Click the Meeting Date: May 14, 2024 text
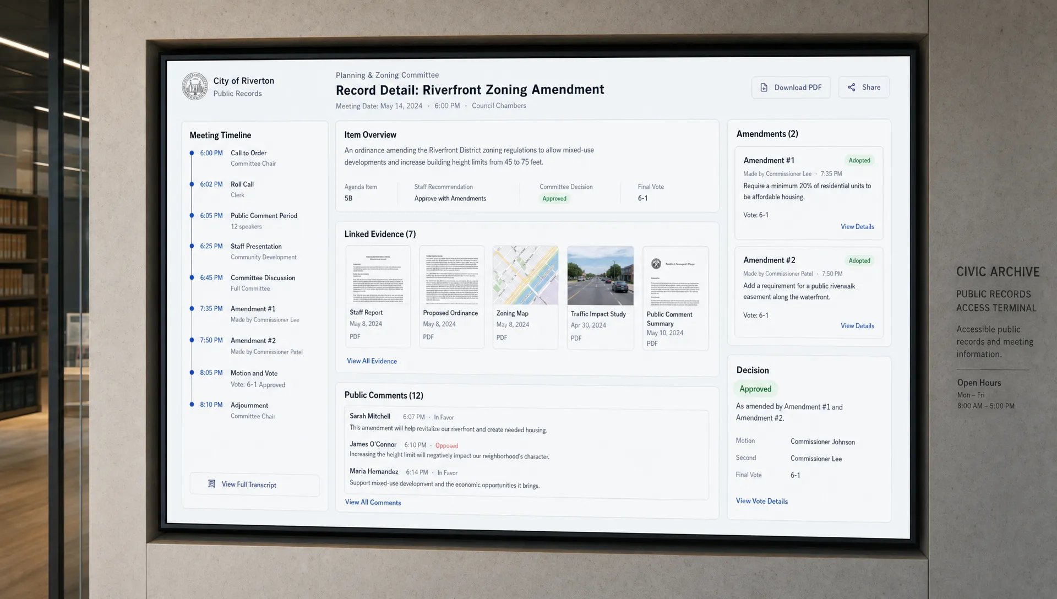This screenshot has width=1057, height=599. 379,106
